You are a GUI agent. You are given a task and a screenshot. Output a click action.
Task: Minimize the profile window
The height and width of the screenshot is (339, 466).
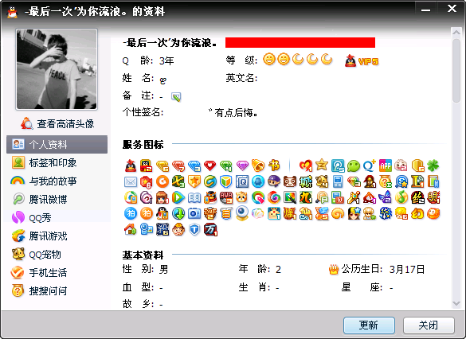tap(425, 10)
